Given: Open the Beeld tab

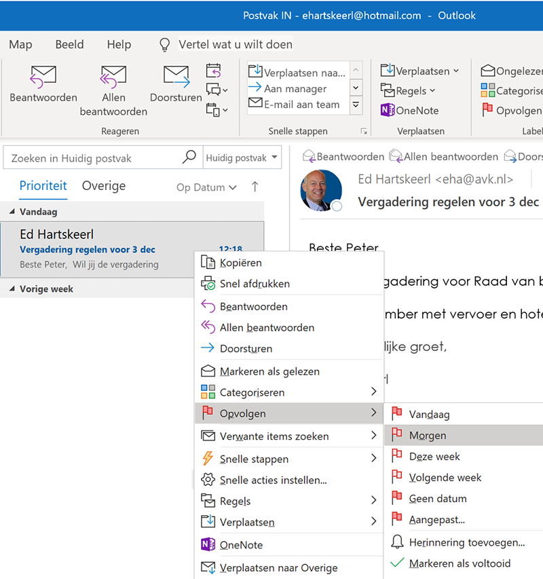Looking at the screenshot, I should [69, 44].
